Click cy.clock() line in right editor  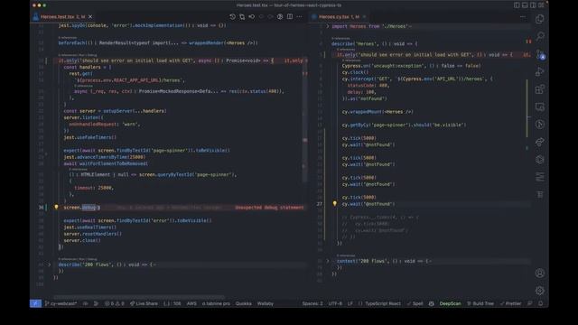(x=355, y=72)
